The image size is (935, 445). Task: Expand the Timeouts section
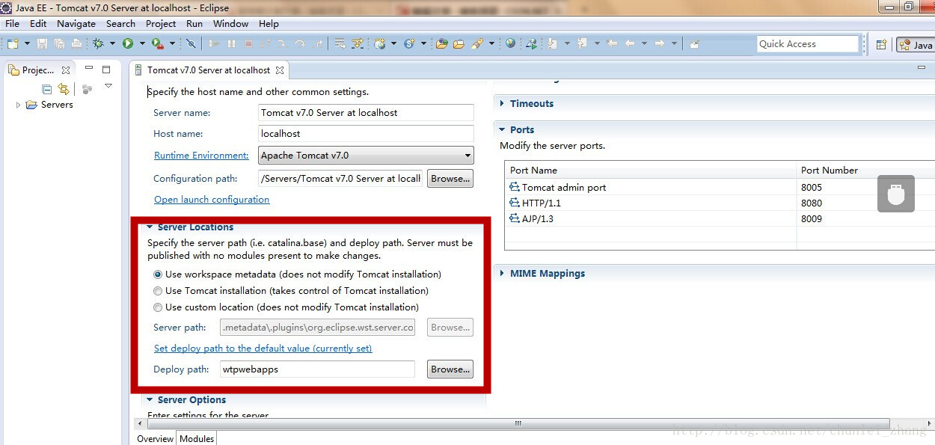pyautogui.click(x=503, y=103)
